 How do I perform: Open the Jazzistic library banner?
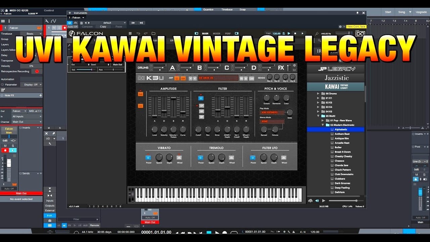coord(336,78)
